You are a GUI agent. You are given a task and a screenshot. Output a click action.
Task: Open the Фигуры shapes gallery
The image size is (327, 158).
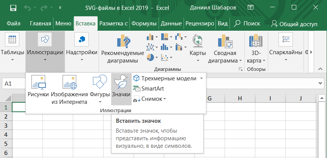click(x=100, y=89)
